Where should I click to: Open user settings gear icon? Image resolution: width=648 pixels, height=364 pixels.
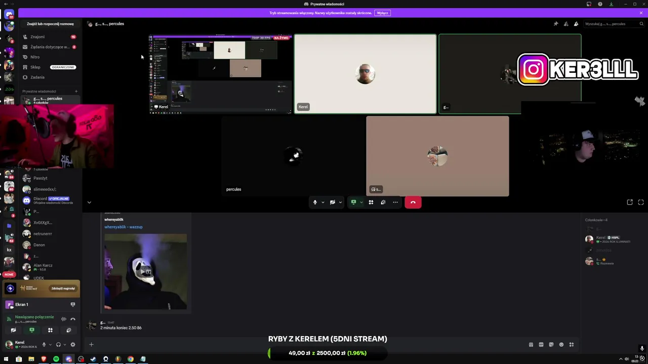[73, 345]
